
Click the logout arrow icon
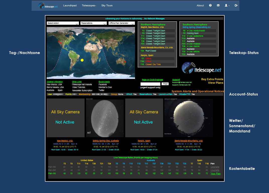click(236, 5)
